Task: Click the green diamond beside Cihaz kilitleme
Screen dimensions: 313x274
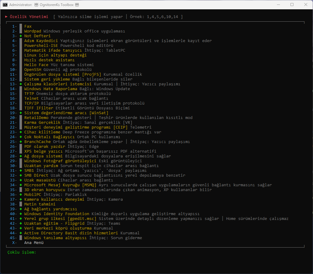Action: click(x=21, y=132)
